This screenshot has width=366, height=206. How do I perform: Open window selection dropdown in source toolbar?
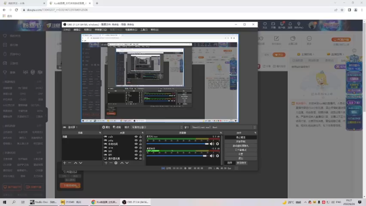pyautogui.click(x=224, y=127)
